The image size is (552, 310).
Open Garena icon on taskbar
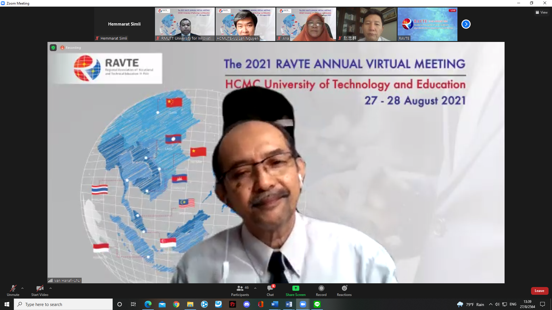tap(233, 304)
